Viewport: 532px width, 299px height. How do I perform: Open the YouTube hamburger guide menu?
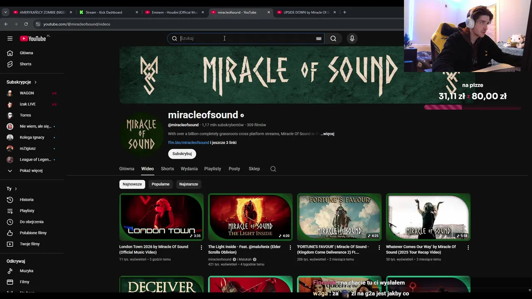10,39
